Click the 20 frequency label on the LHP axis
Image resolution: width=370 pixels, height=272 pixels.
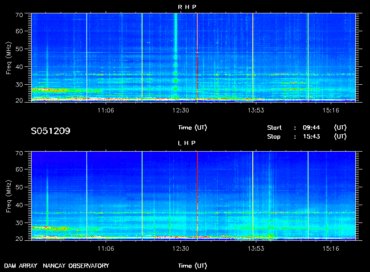[x=19, y=239]
